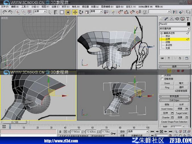Click the Use Pivot Point Center icon
Viewport: 192px width, 144px height.
[106, 12]
